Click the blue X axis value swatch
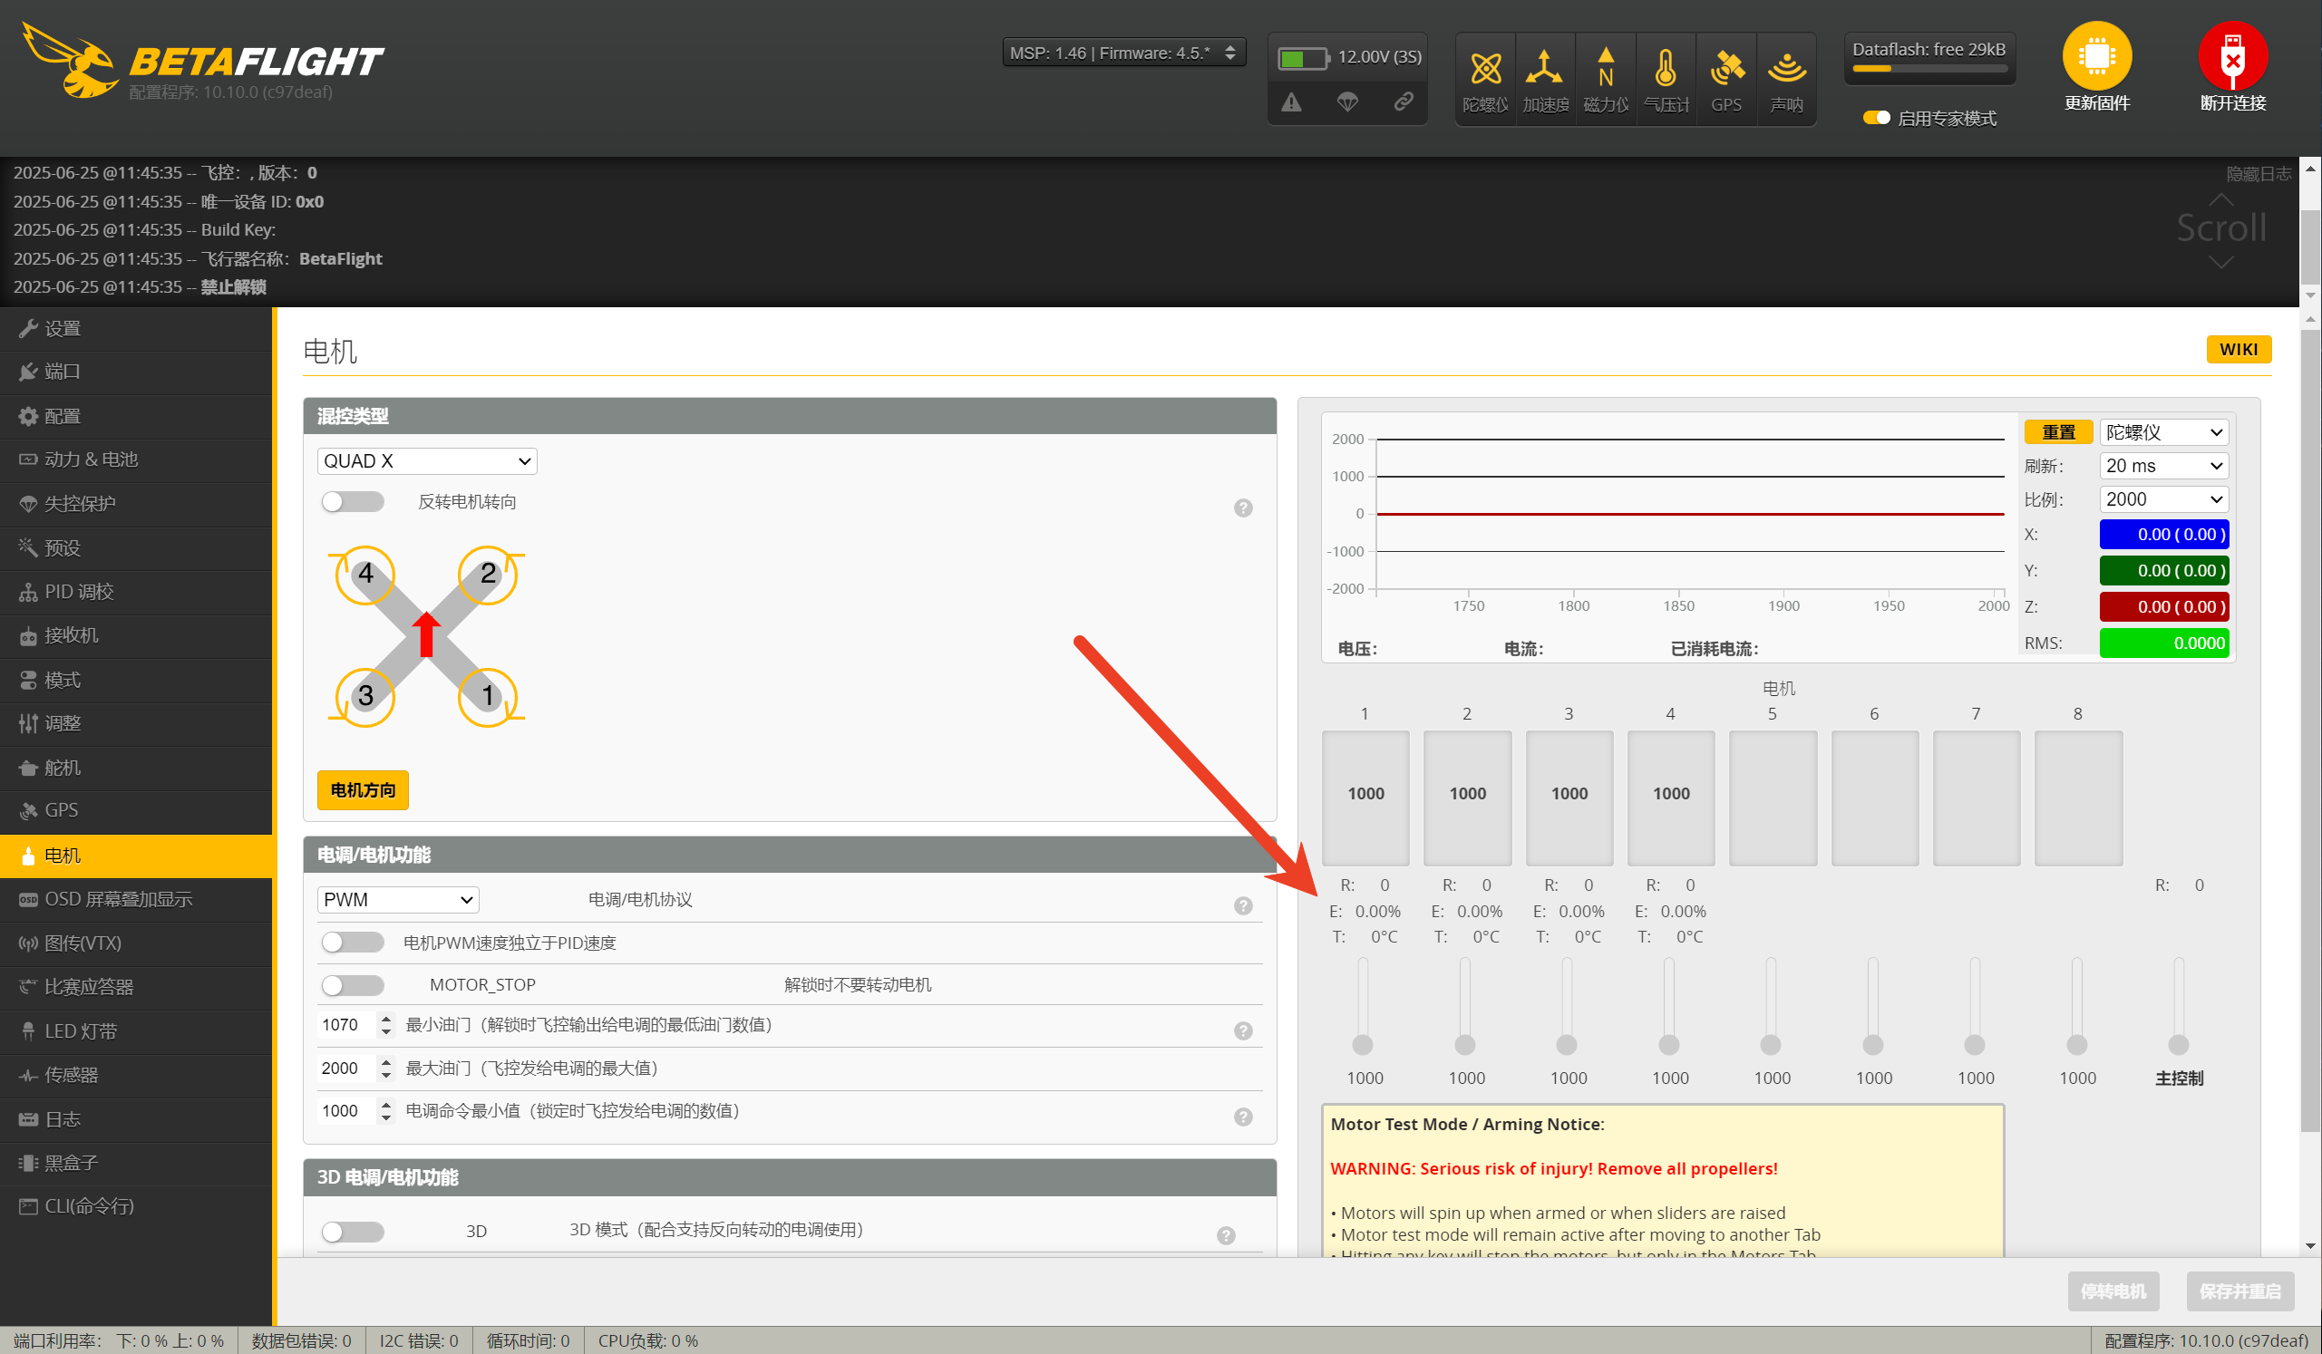Image resolution: width=2322 pixels, height=1354 pixels. [x=2163, y=534]
